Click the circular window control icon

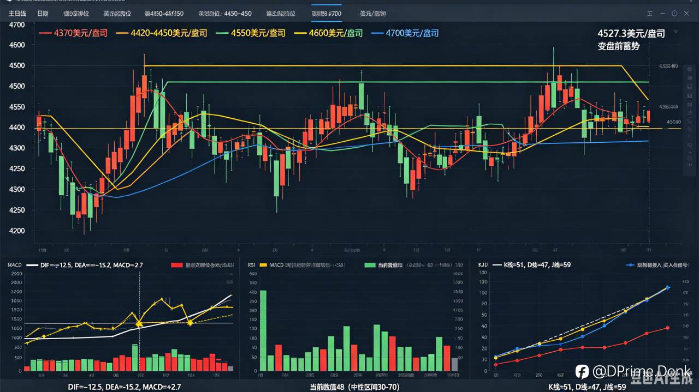pyautogui.click(x=674, y=13)
